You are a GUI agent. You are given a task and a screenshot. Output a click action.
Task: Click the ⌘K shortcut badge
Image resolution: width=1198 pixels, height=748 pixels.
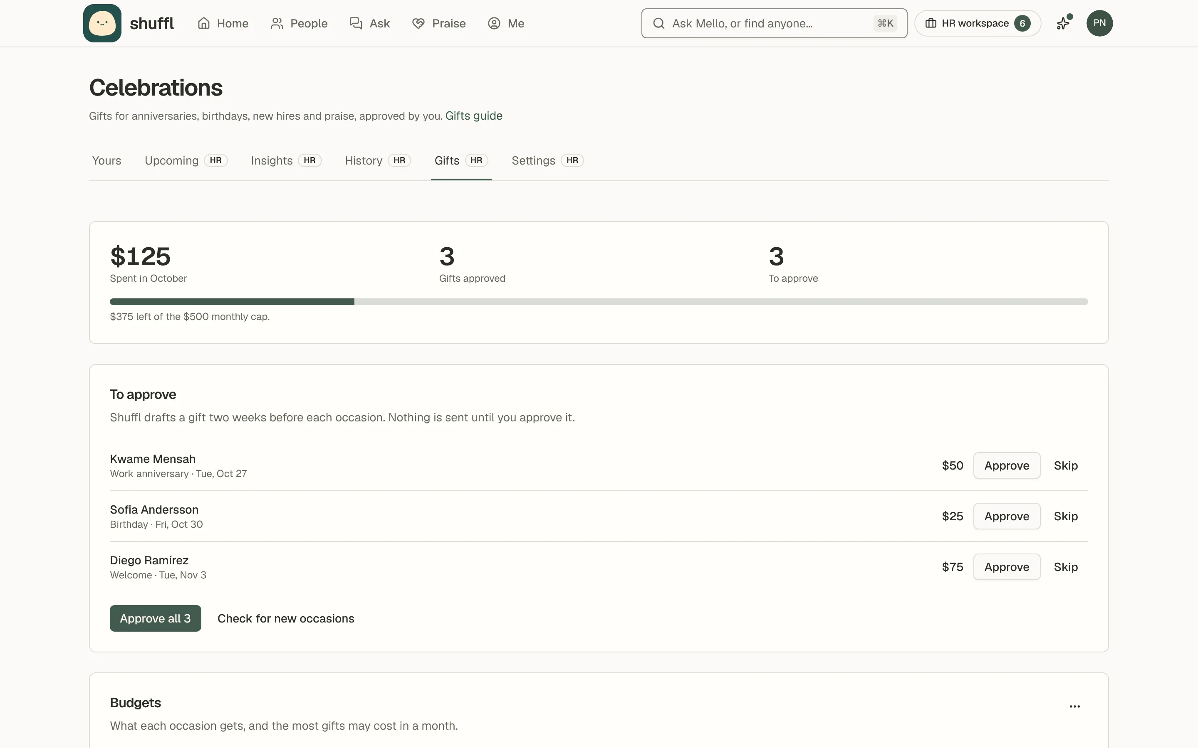click(885, 23)
